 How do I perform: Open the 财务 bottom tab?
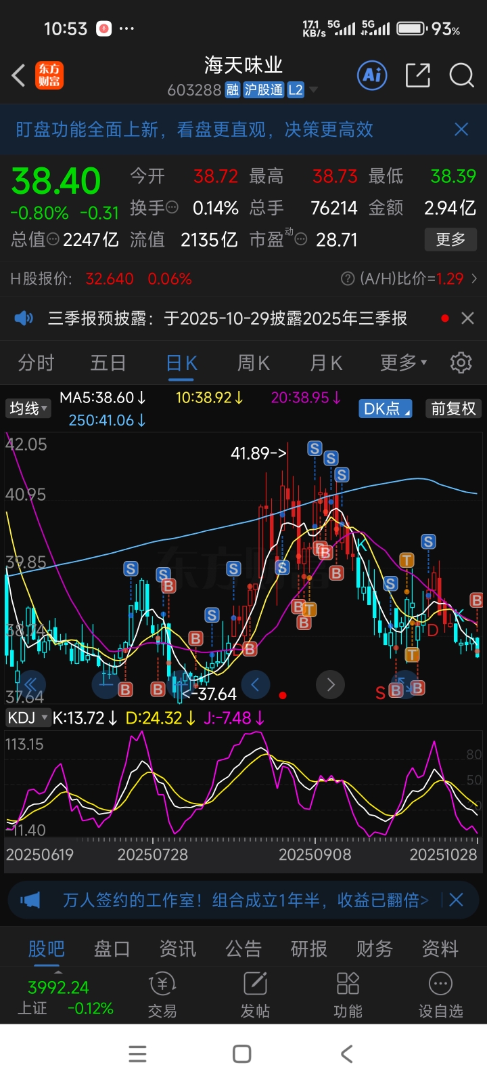coord(374,948)
